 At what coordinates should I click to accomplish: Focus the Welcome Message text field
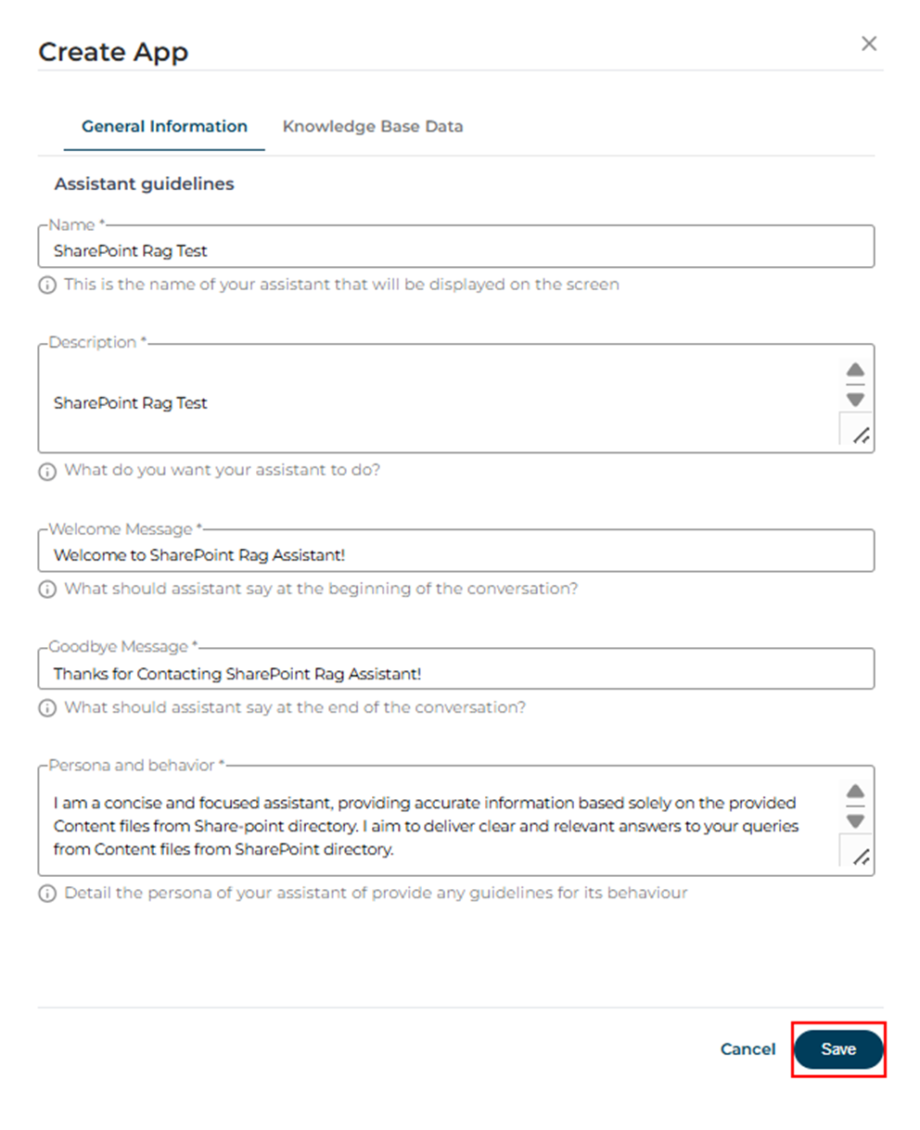[454, 555]
